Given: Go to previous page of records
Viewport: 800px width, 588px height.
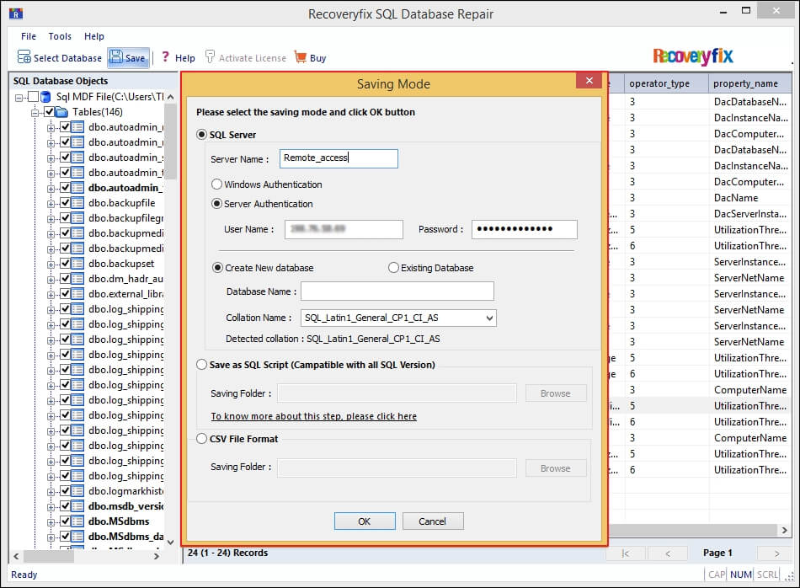Looking at the screenshot, I should [667, 553].
